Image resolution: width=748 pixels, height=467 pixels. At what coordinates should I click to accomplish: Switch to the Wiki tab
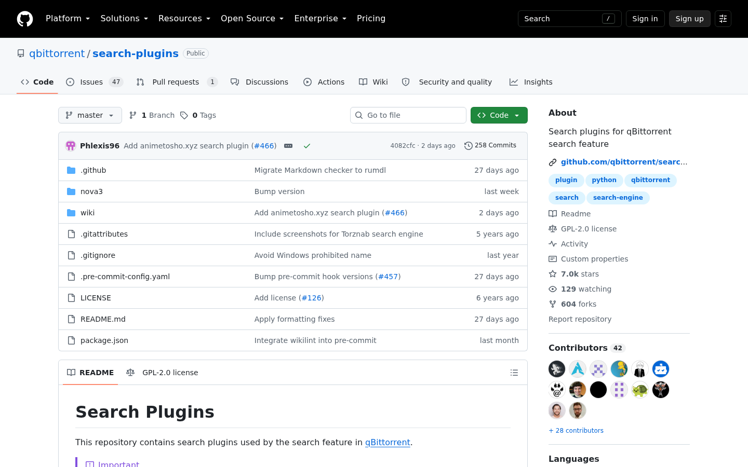[x=373, y=82]
